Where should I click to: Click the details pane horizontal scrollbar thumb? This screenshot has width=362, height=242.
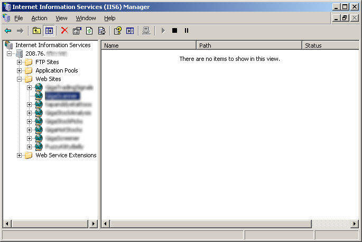point(211,223)
